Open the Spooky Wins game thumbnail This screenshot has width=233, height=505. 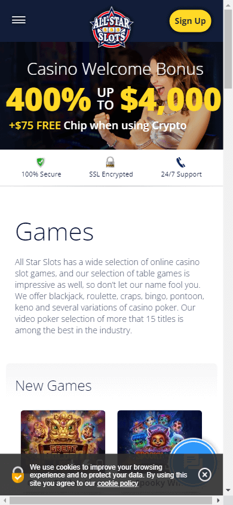[x=160, y=433]
